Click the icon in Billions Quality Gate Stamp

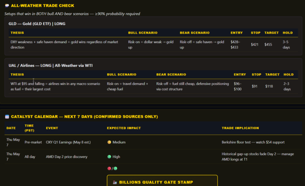click(x=115, y=182)
